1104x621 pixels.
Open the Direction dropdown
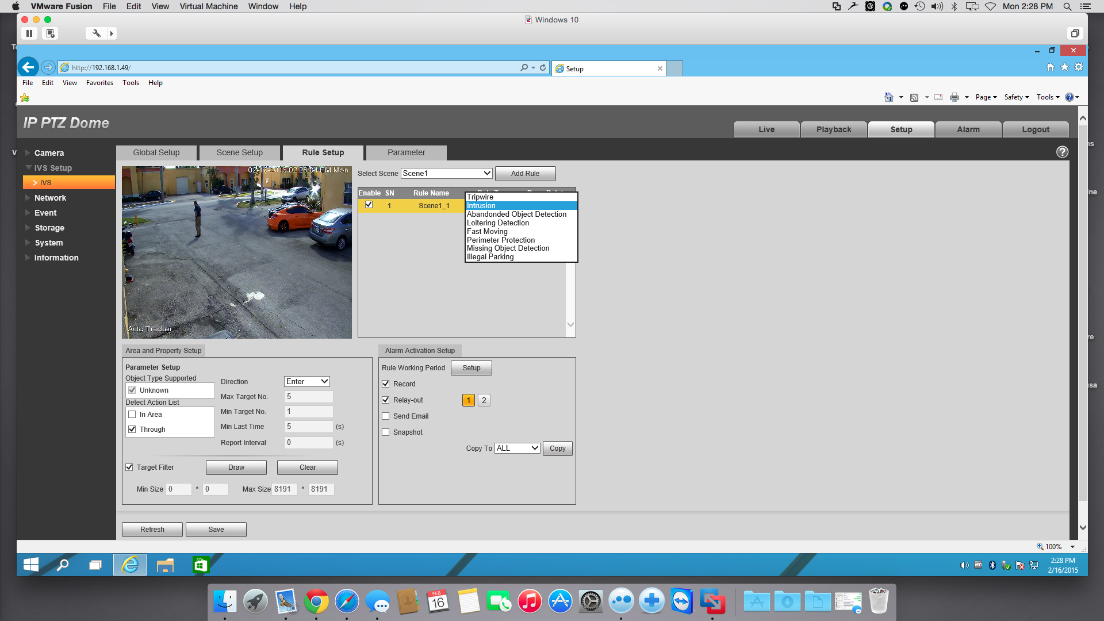[x=306, y=381]
